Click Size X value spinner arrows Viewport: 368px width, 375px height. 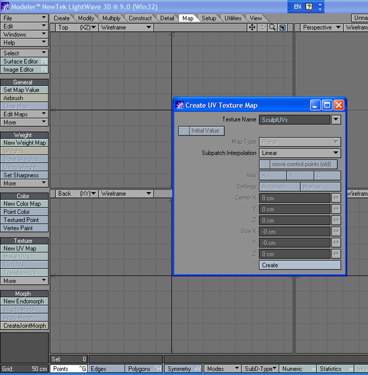pyautogui.click(x=336, y=231)
